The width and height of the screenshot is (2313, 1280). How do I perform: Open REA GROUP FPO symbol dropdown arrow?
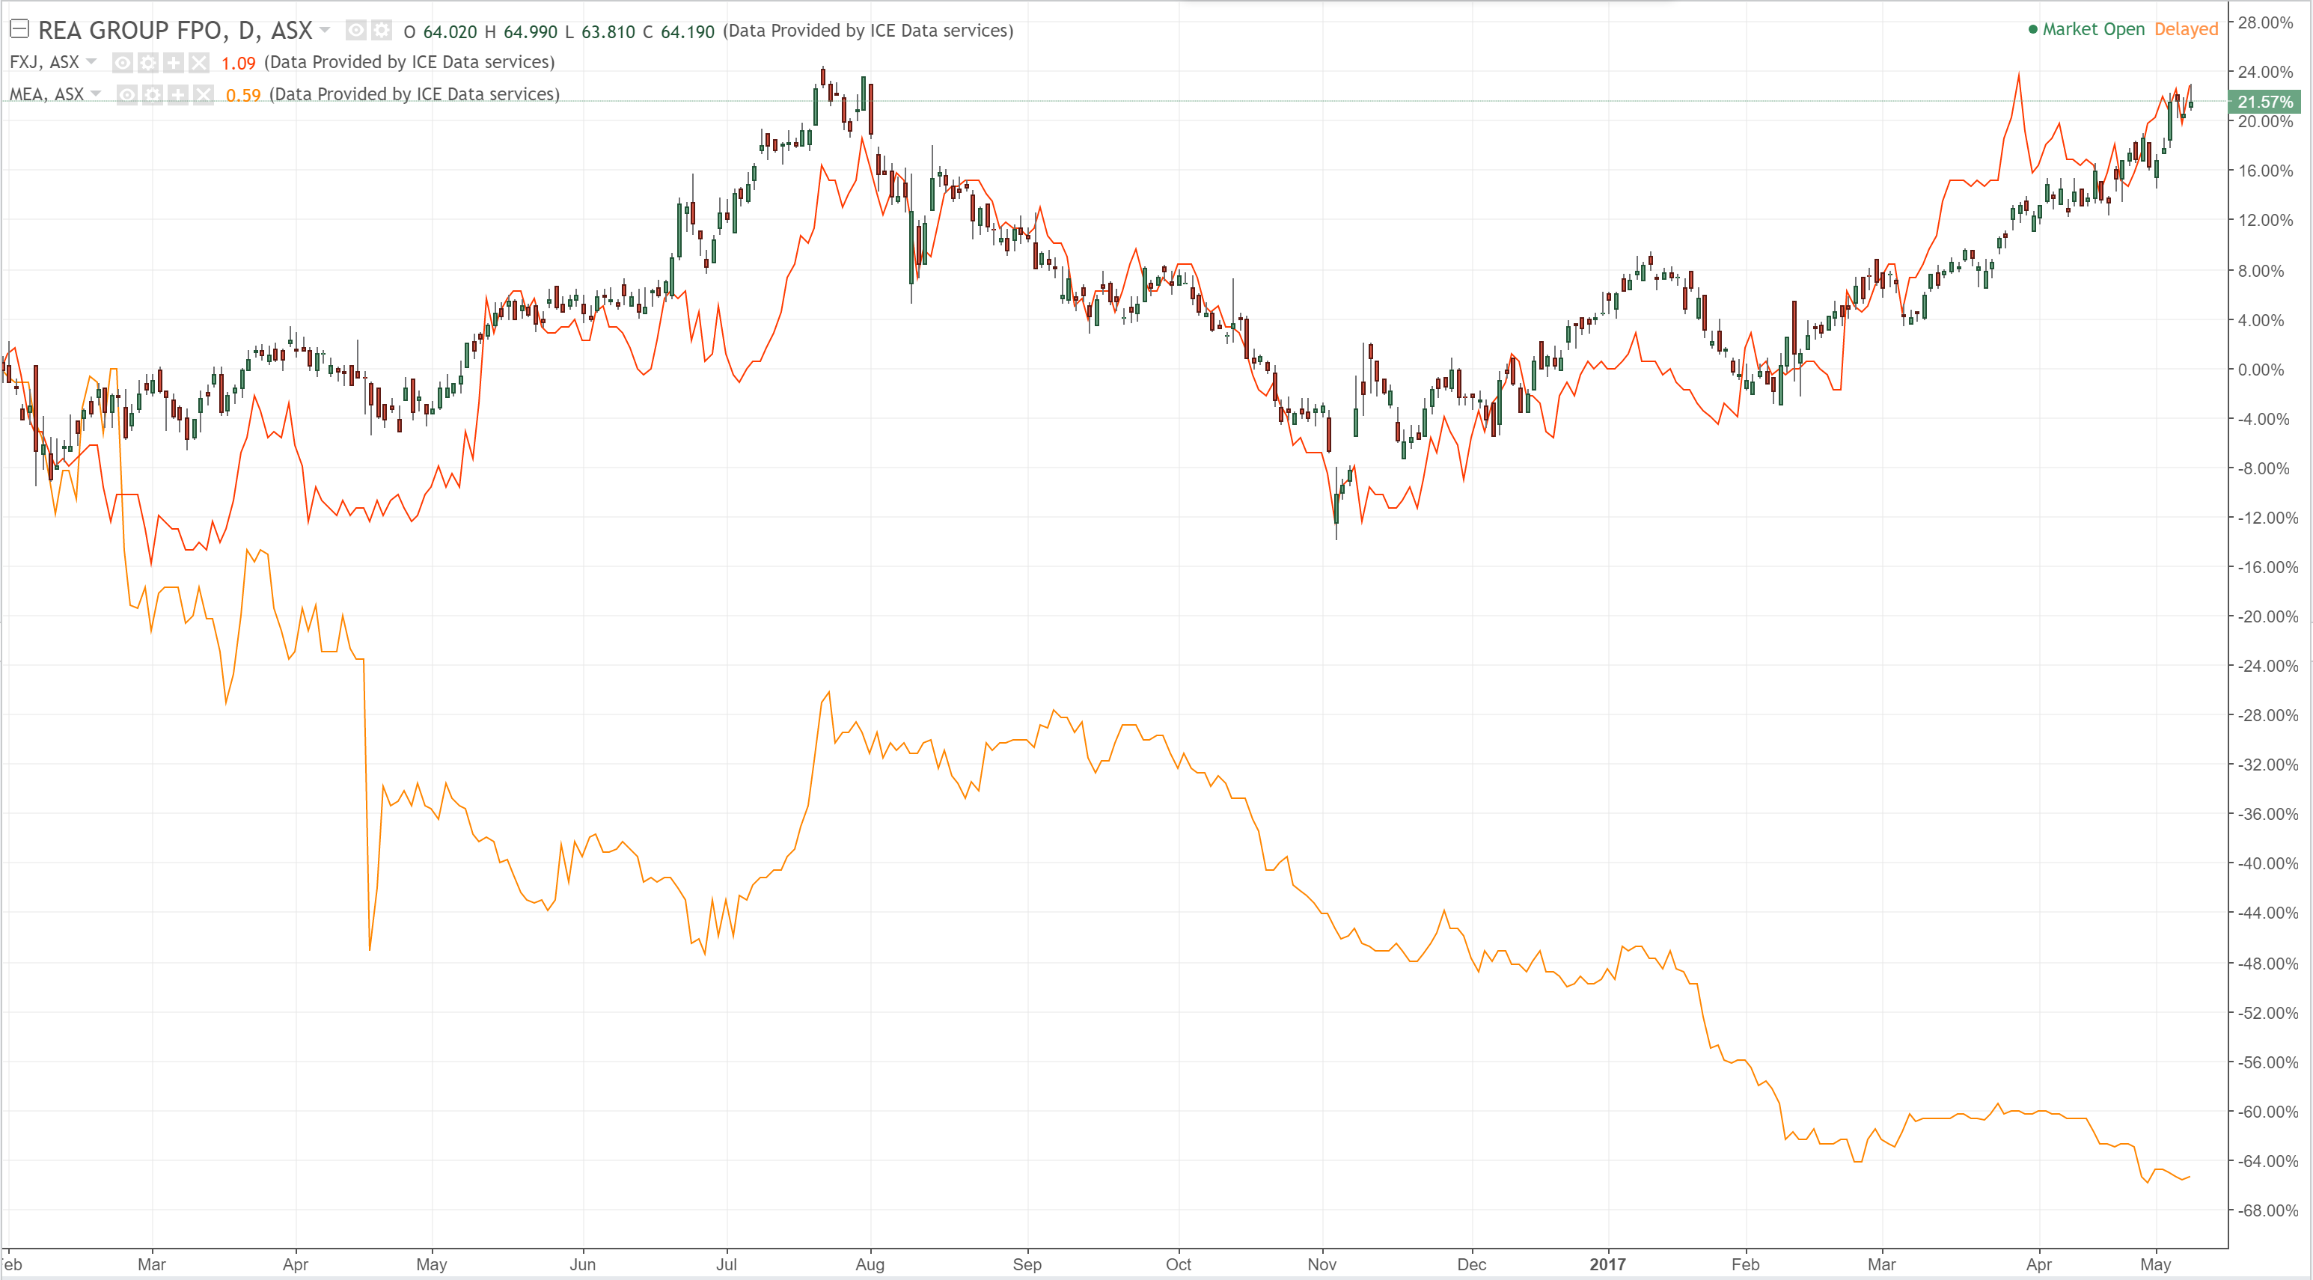pyautogui.click(x=325, y=31)
